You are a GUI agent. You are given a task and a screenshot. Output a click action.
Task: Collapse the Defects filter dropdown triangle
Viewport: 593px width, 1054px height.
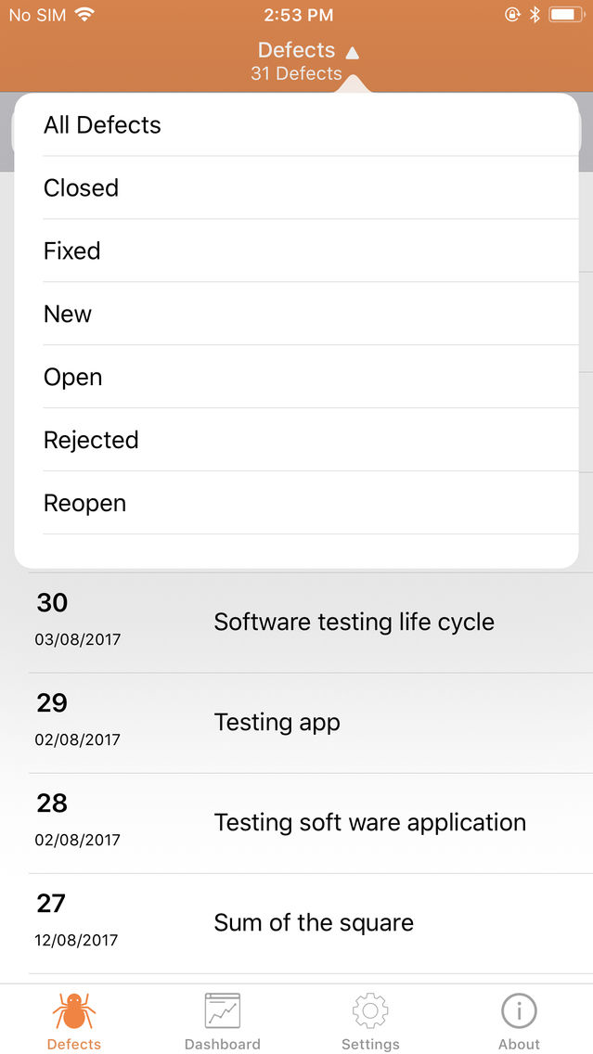pyautogui.click(x=353, y=52)
